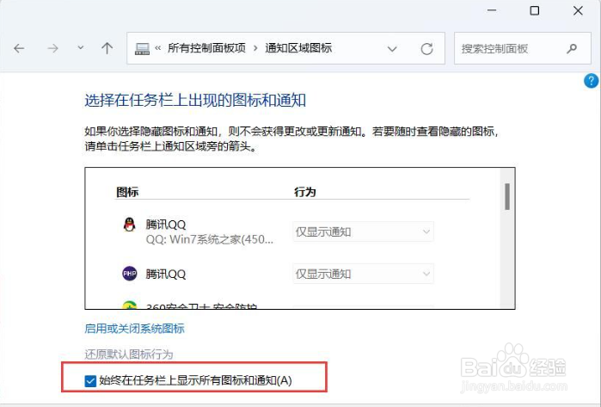Open 启用或关闭系统图标 link
This screenshot has height=407, width=601.
(x=134, y=329)
